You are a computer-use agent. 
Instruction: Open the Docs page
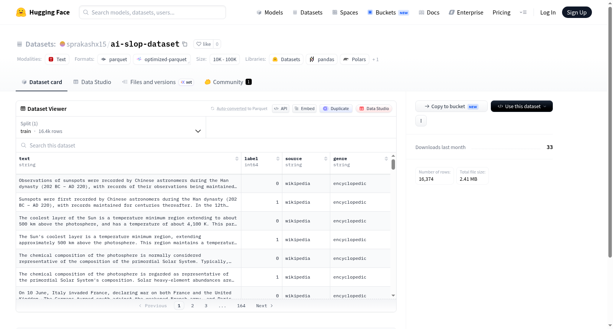(x=429, y=12)
